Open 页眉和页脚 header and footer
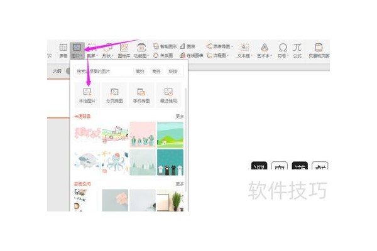 point(319,50)
